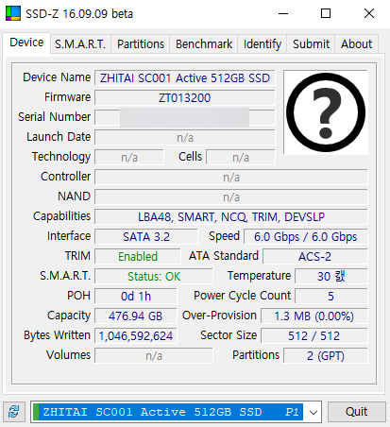Open the S.M.A.R.T. tab

tap(80, 44)
